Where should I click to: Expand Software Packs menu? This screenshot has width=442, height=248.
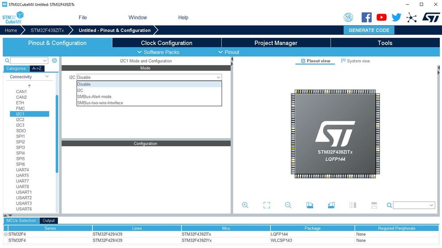[x=158, y=53]
